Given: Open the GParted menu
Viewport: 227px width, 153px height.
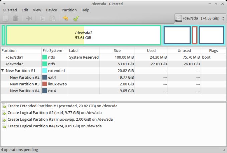Looking at the screenshot, I should pyautogui.click(x=10, y=10).
